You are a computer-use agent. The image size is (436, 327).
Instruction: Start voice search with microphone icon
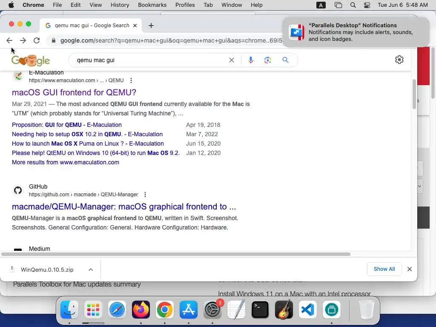point(250,60)
